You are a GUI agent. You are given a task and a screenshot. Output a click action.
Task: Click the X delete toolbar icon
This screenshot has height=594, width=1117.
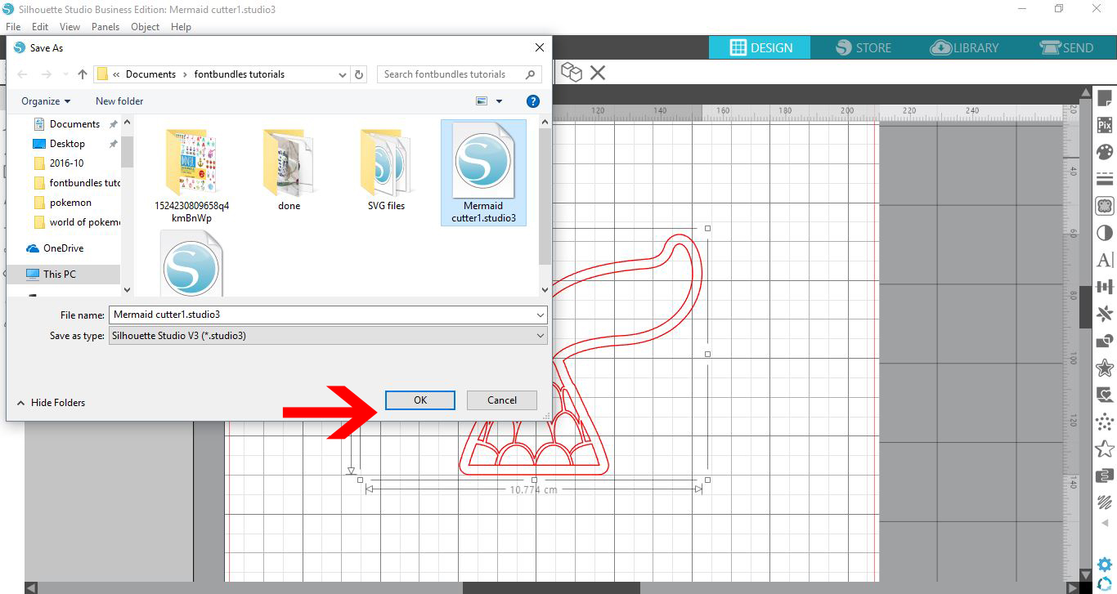pyautogui.click(x=598, y=73)
